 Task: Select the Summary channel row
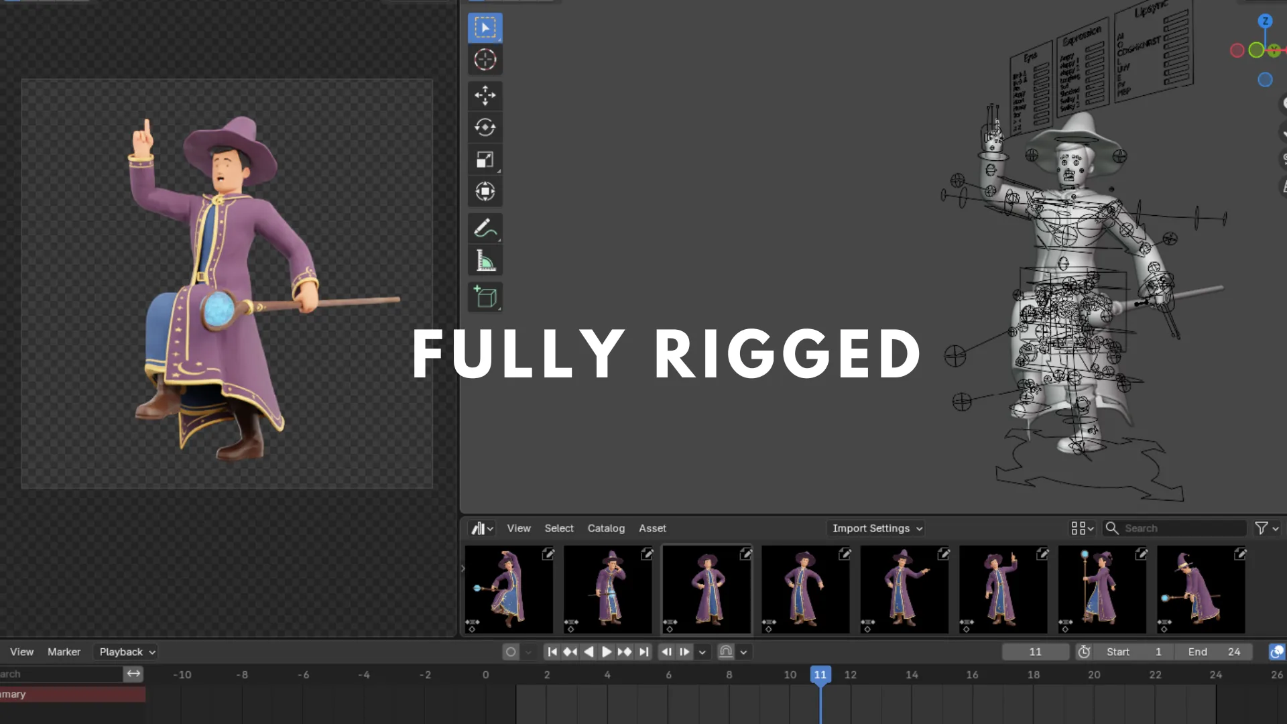pos(72,694)
